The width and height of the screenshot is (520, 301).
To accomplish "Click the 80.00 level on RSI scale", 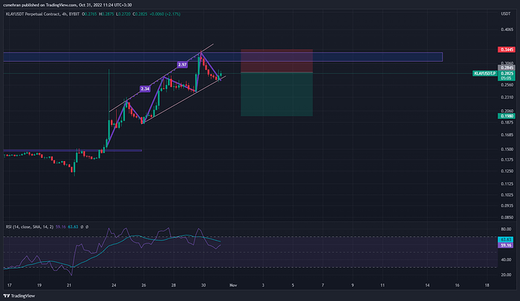I will [x=506, y=229].
